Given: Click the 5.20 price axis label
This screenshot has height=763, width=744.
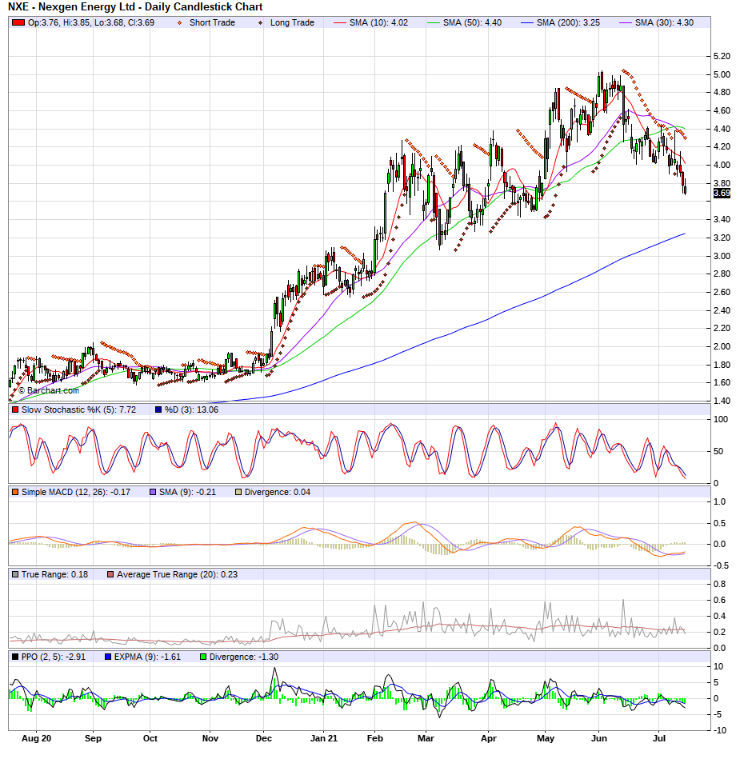Looking at the screenshot, I should click(722, 57).
